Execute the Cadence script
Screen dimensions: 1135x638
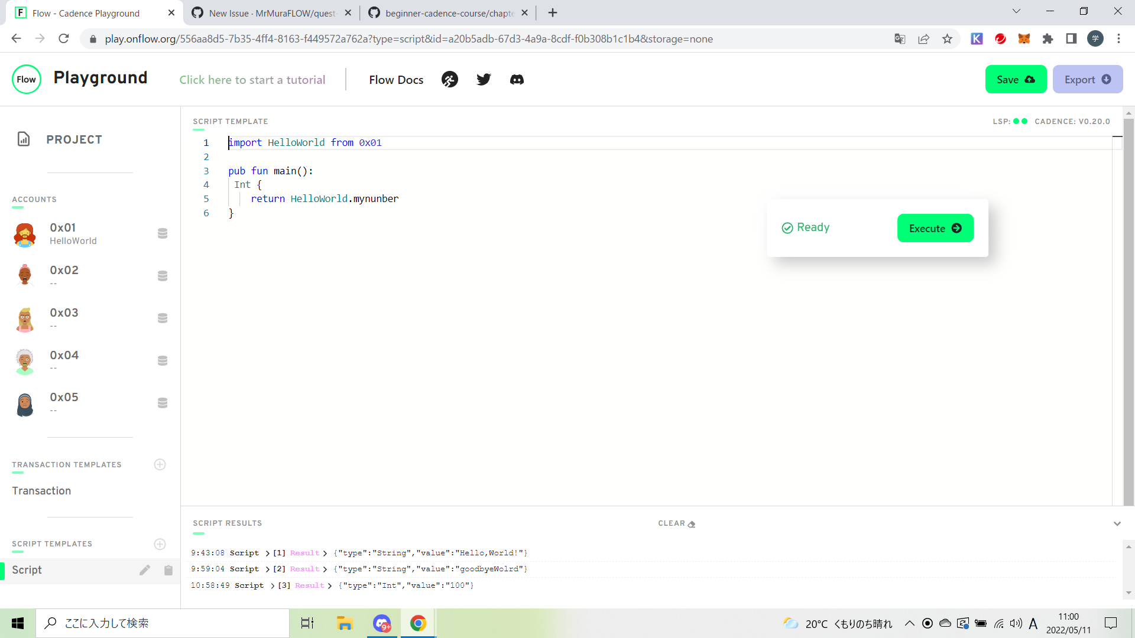tap(935, 227)
